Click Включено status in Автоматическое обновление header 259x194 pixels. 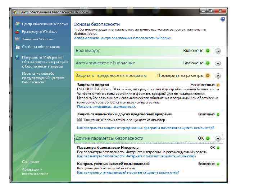(x=193, y=63)
